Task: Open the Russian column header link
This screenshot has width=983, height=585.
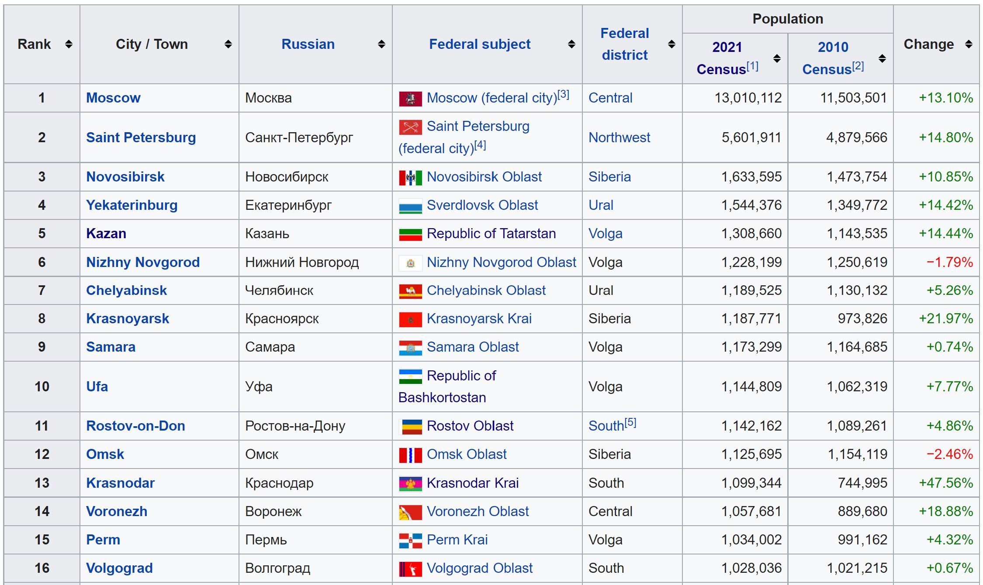Action: tap(308, 44)
